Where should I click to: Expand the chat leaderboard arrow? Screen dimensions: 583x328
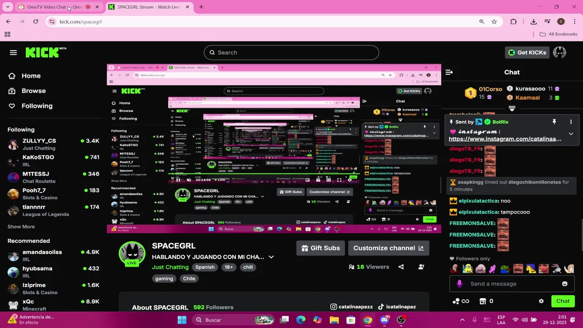pyautogui.click(x=512, y=108)
